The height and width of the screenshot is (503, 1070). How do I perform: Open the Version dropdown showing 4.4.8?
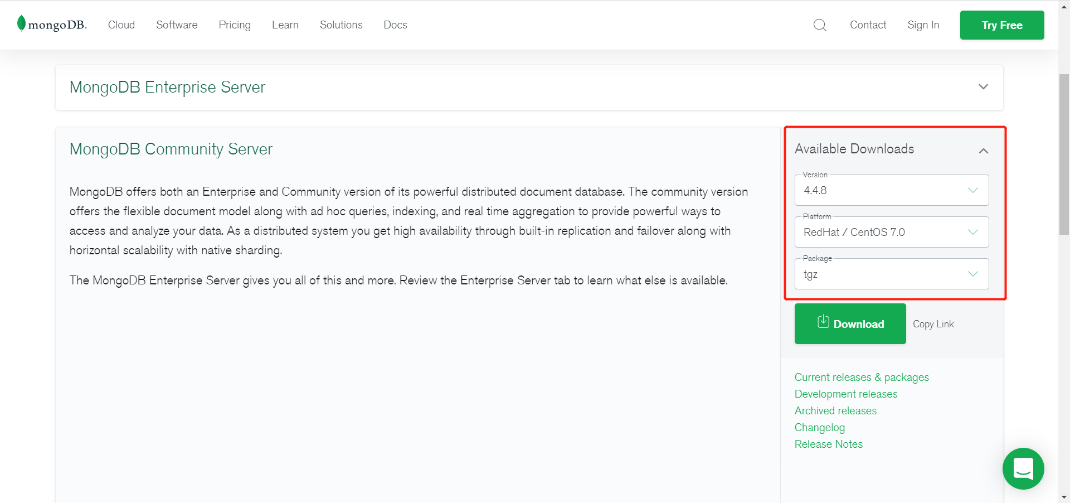(x=892, y=190)
